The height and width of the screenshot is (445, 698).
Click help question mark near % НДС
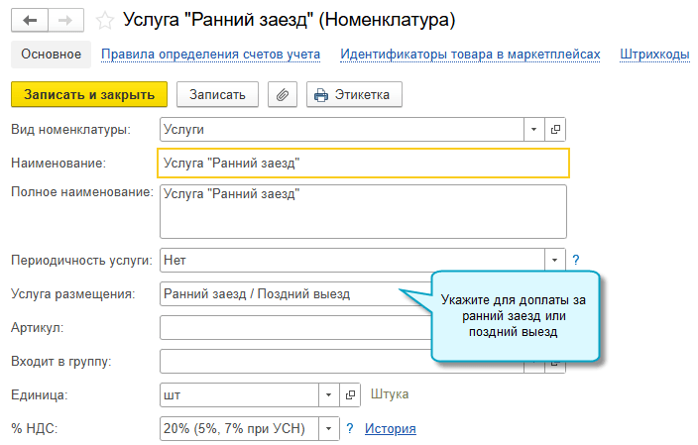click(350, 428)
